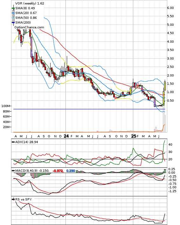Click the tallest volume bar at right
This screenshot has width=180, height=225.
pos(163,119)
